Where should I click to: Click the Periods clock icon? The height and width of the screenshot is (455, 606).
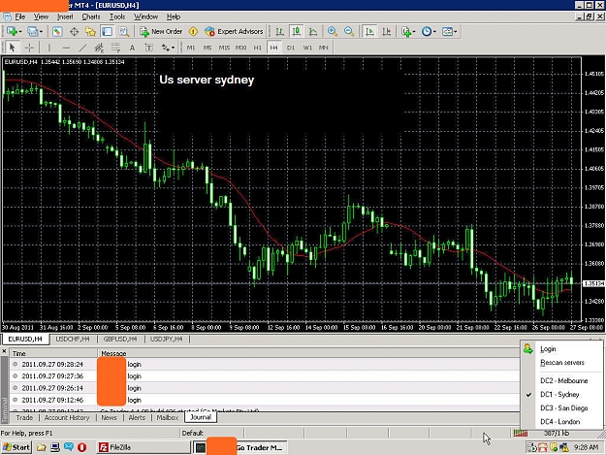(427, 32)
